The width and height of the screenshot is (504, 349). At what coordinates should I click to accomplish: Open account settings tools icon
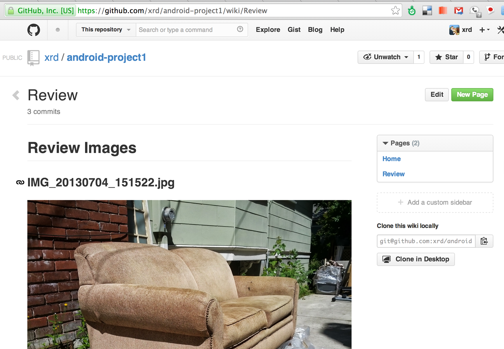tap(500, 30)
